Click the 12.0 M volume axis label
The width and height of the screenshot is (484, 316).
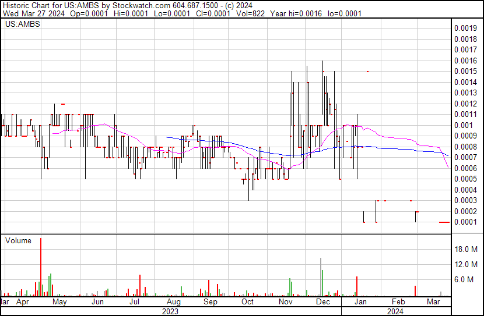tap(466, 264)
